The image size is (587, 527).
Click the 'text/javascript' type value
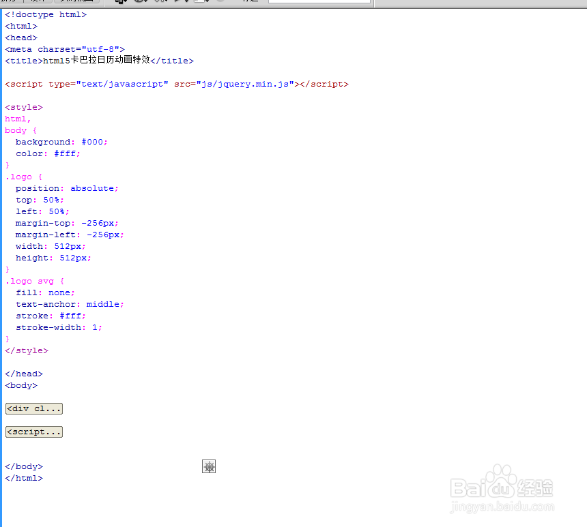[122, 84]
